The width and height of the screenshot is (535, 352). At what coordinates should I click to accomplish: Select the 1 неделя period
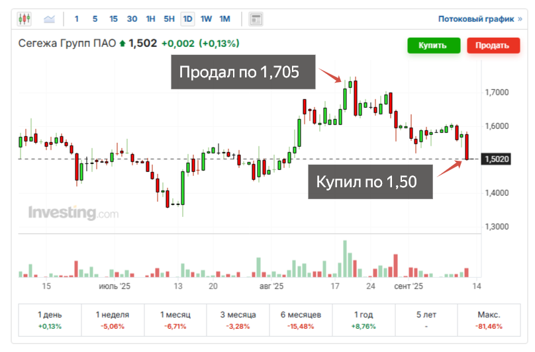pyautogui.click(x=113, y=320)
